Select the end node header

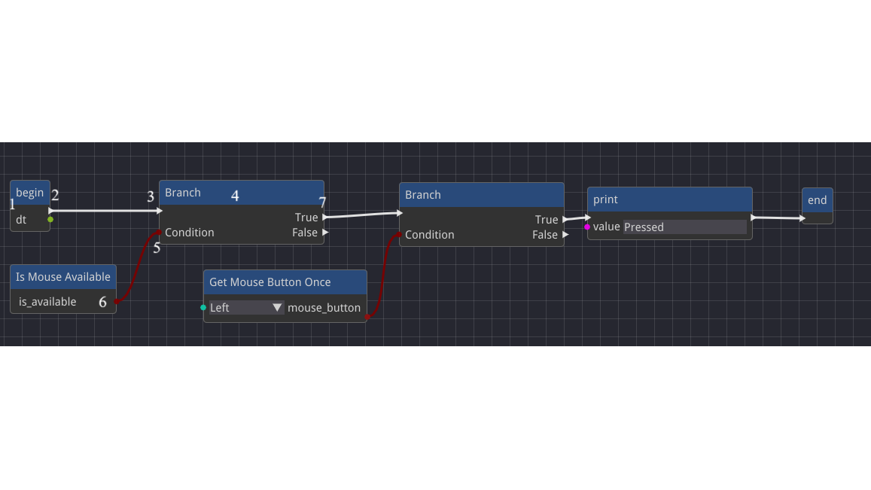pyautogui.click(x=817, y=200)
